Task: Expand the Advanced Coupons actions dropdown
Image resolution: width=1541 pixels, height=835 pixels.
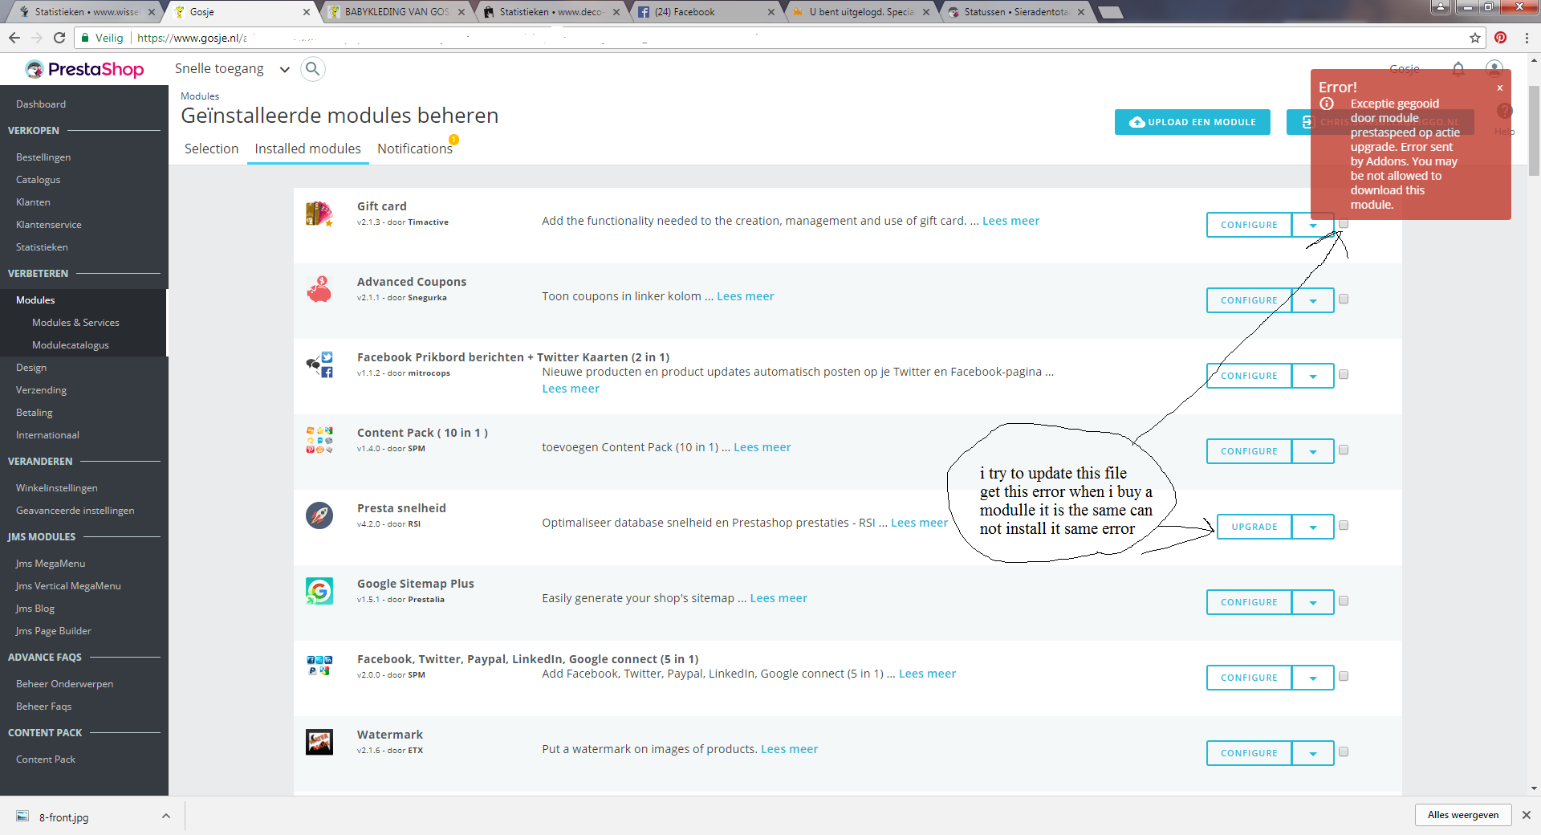Action: tap(1313, 300)
